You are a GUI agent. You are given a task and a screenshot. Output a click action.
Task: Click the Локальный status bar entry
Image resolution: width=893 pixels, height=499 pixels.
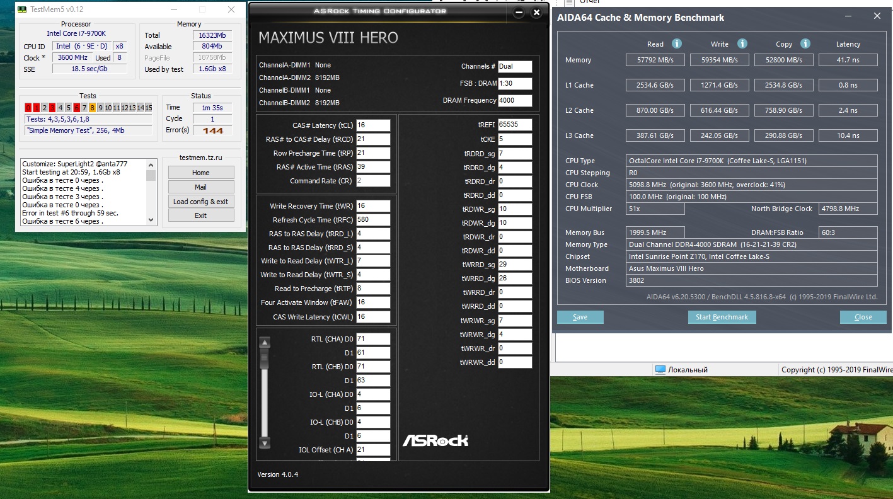click(x=688, y=370)
